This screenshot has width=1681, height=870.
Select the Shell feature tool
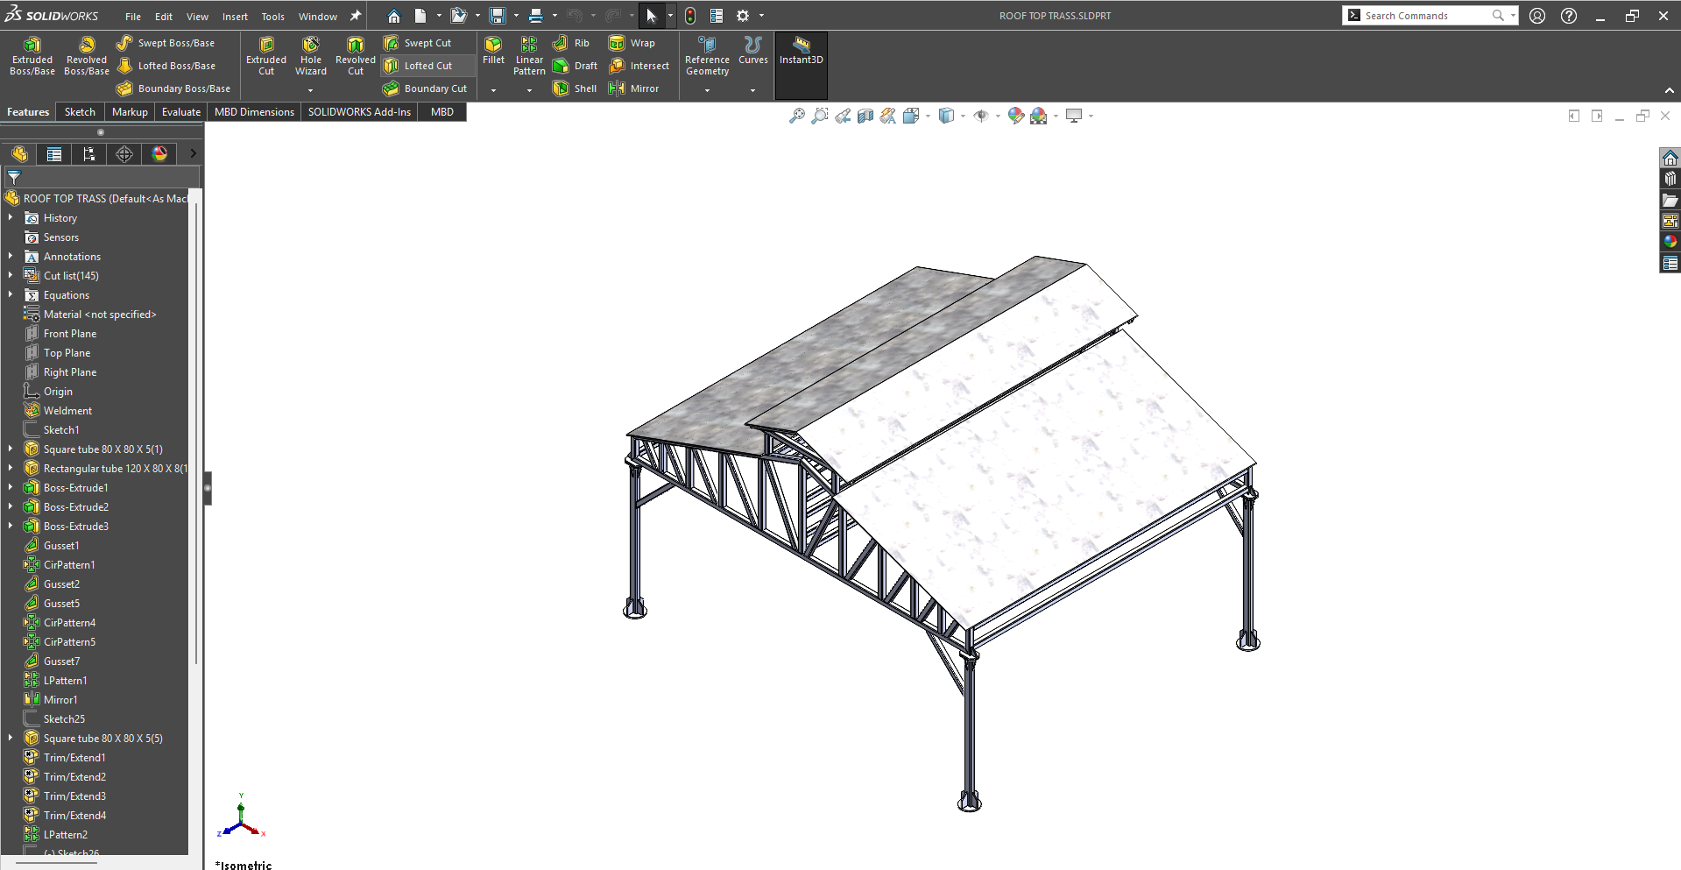tap(575, 88)
